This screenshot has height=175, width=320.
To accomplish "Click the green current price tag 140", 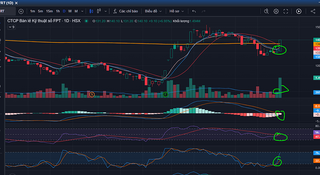I will pos(317,40).
